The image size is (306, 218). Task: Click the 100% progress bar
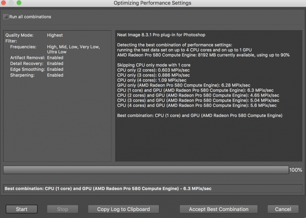[146, 170]
